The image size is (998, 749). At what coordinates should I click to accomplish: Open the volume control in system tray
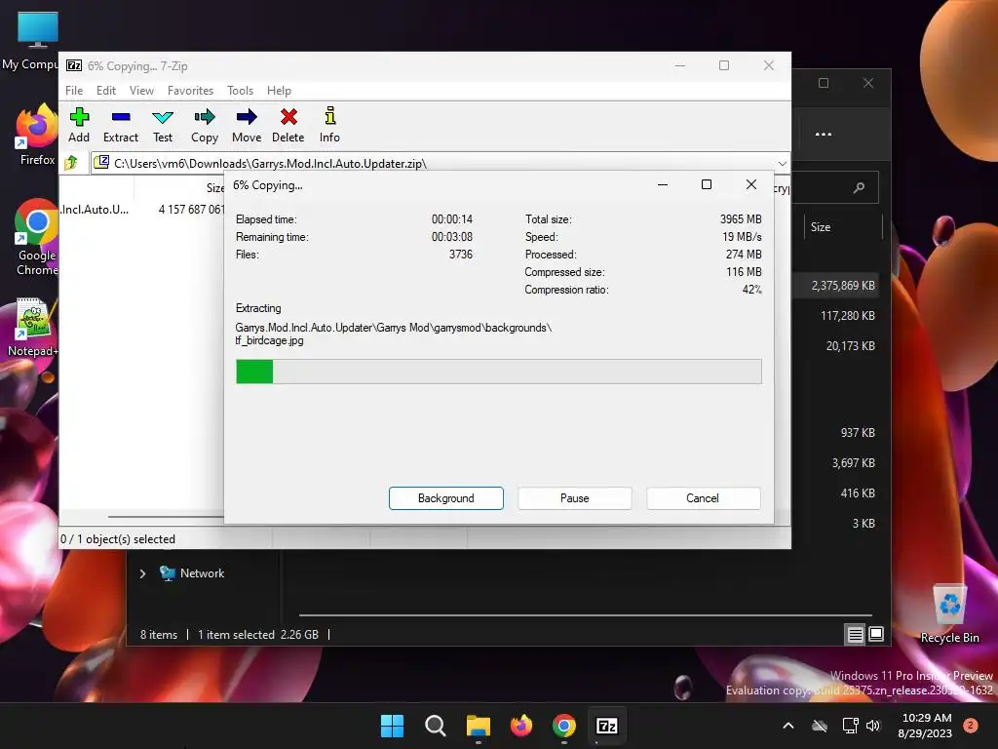[872, 726]
